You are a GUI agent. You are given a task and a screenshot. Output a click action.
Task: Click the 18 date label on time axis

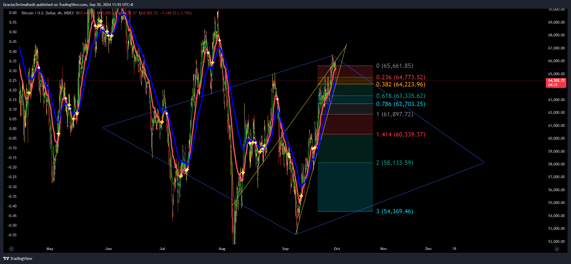[x=454, y=249]
